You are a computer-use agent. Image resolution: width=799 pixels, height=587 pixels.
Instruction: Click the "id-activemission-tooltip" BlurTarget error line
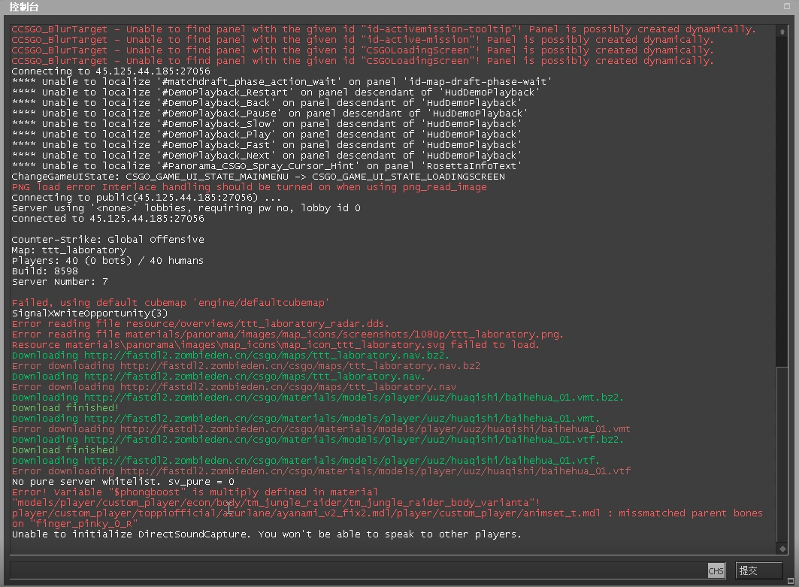[x=383, y=29]
